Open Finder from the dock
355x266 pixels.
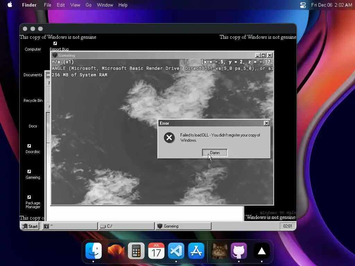point(94,251)
